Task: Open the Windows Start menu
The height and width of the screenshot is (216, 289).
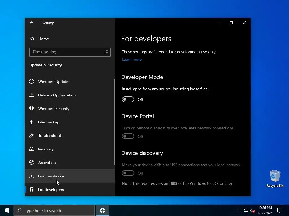Action: coord(7,210)
